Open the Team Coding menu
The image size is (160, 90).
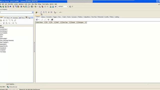tap(45, 4)
